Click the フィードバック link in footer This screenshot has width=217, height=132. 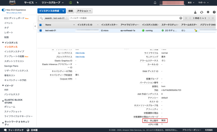pos(16,130)
